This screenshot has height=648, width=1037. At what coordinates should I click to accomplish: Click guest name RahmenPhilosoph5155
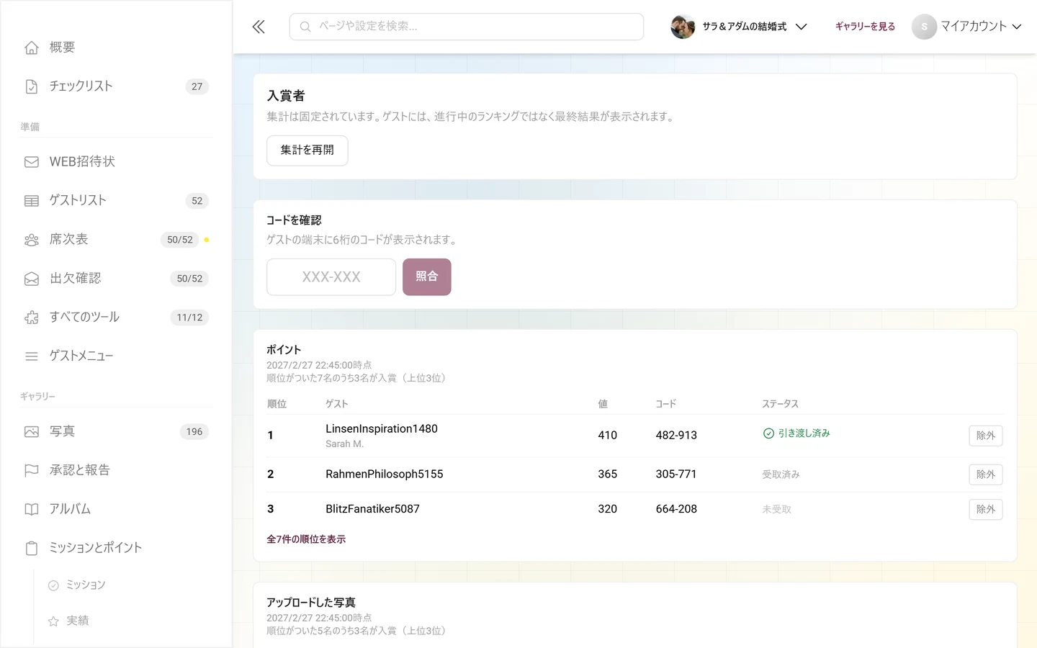click(385, 474)
